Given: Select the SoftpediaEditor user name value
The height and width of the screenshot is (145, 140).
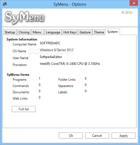Looking at the screenshot, I should click(51, 57).
